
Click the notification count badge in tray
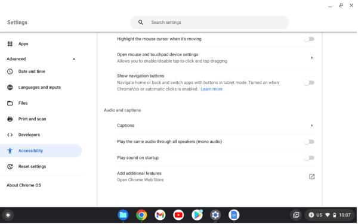point(311,215)
